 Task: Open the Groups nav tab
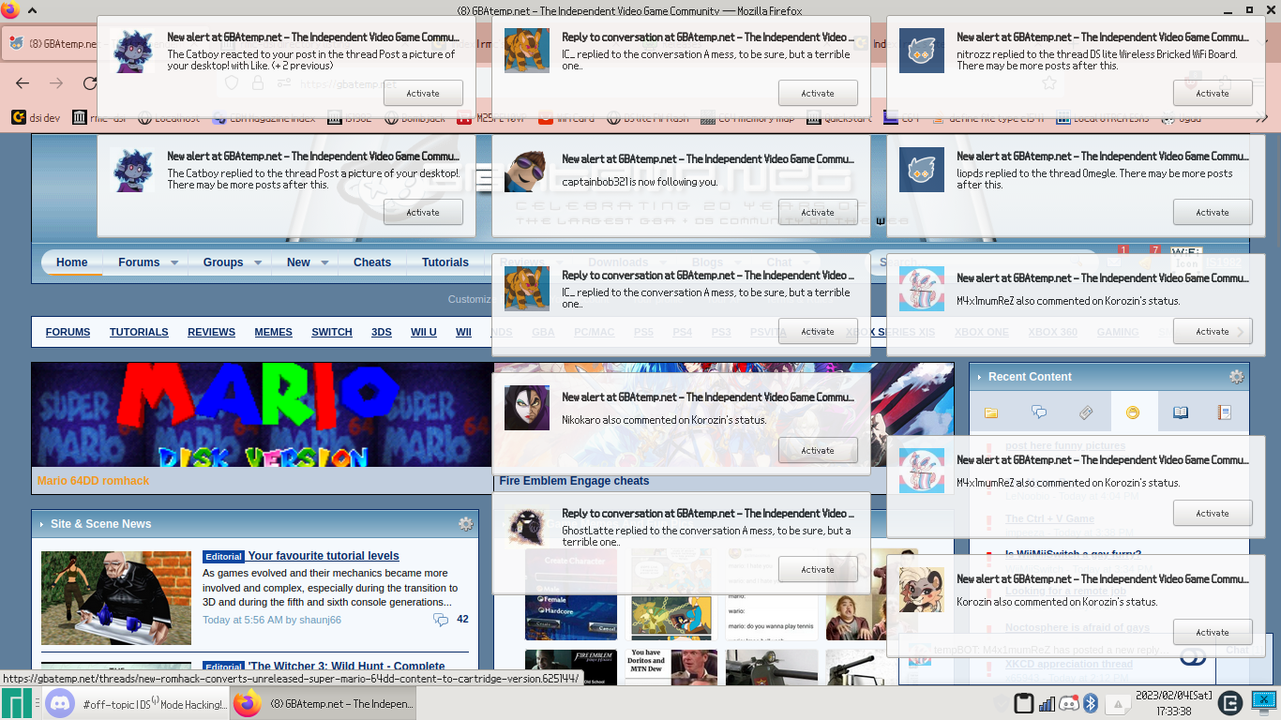click(x=223, y=262)
